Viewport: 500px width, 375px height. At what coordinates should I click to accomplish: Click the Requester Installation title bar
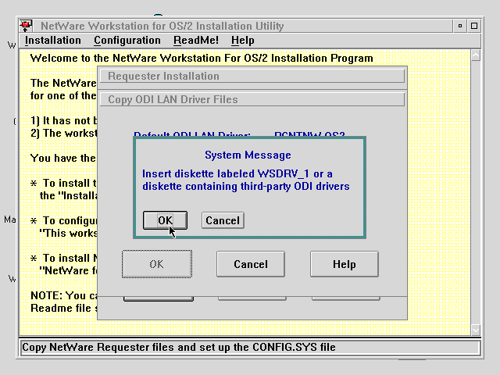coord(252,77)
